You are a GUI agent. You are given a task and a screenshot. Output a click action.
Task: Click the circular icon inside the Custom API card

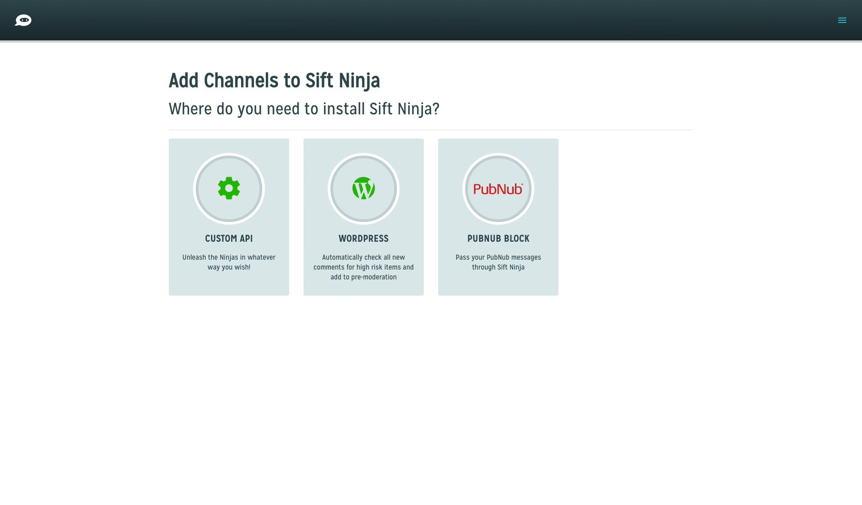229,188
